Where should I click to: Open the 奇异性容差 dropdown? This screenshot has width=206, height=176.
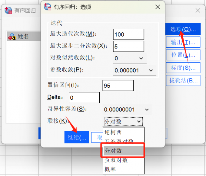127,110
